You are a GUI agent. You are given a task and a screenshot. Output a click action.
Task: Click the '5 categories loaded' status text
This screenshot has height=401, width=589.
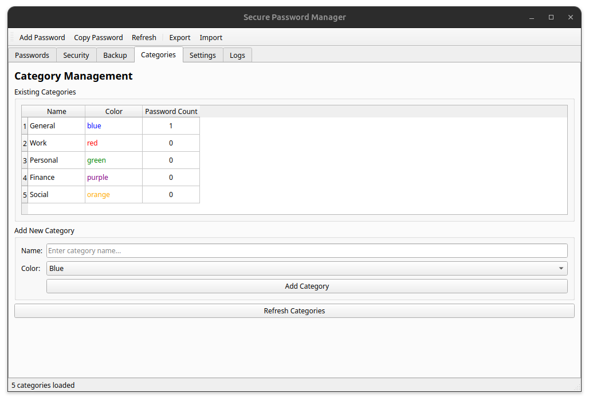pos(43,385)
